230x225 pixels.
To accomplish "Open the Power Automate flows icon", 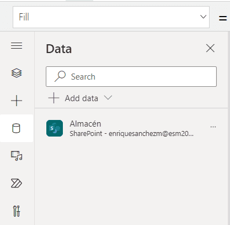I will (x=17, y=184).
